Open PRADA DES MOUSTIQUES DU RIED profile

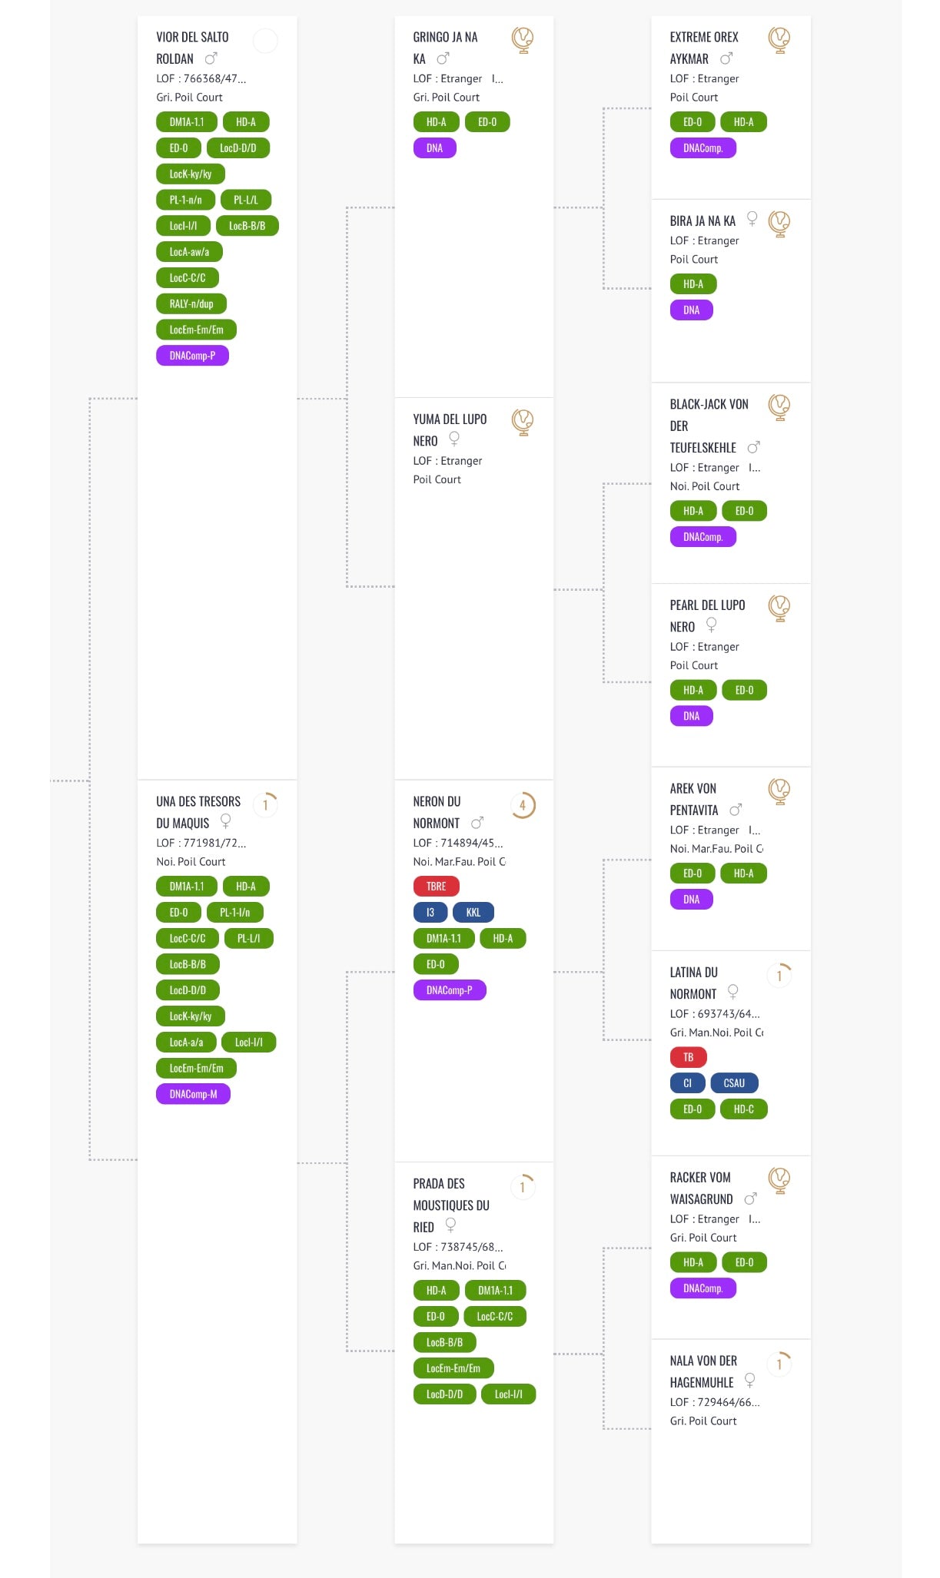coord(450,1205)
